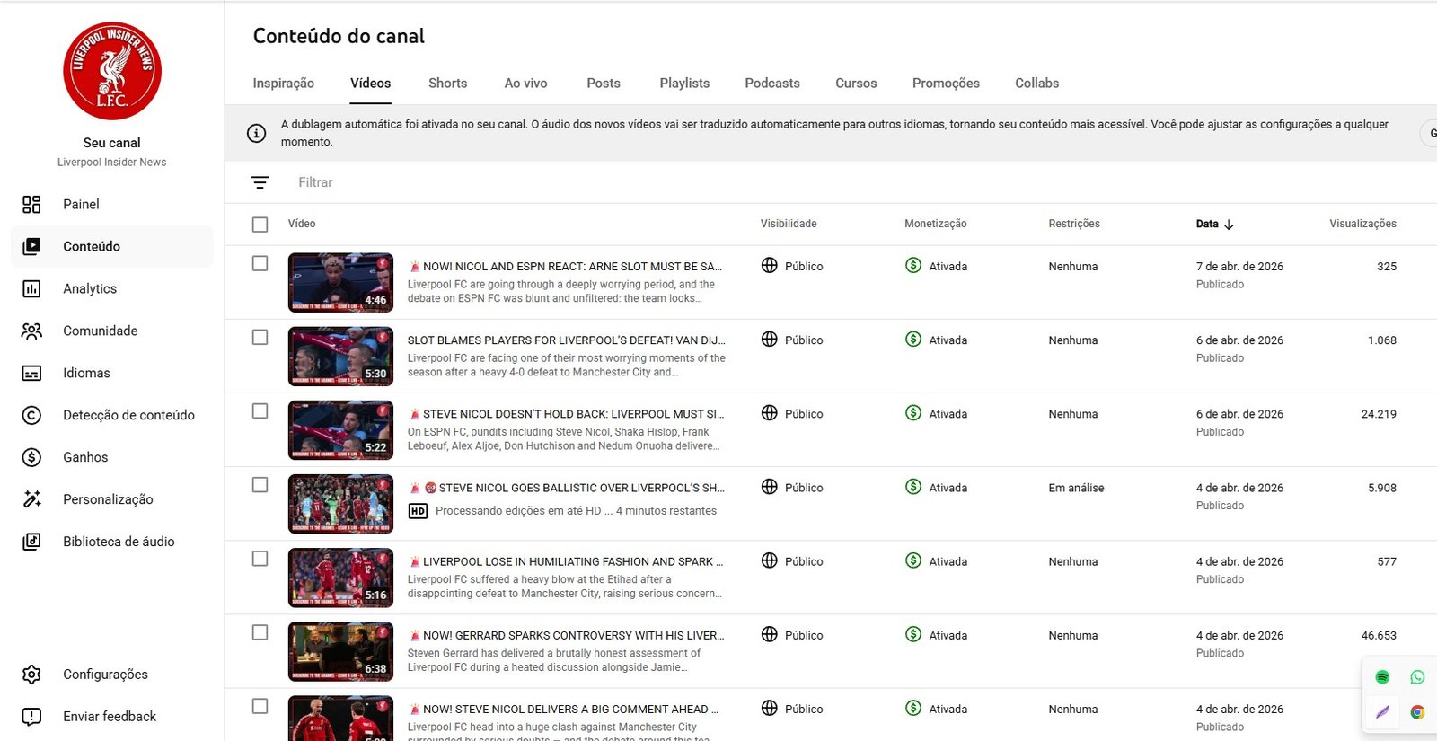Screen dimensions: 1437x741
Task: Click the view count '46.653'
Action: tap(1379, 635)
